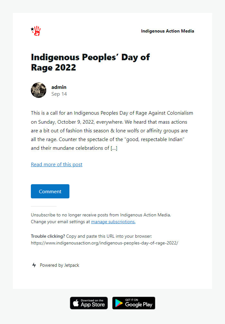
Task: Select the admin author name
Action: pyautogui.click(x=59, y=87)
